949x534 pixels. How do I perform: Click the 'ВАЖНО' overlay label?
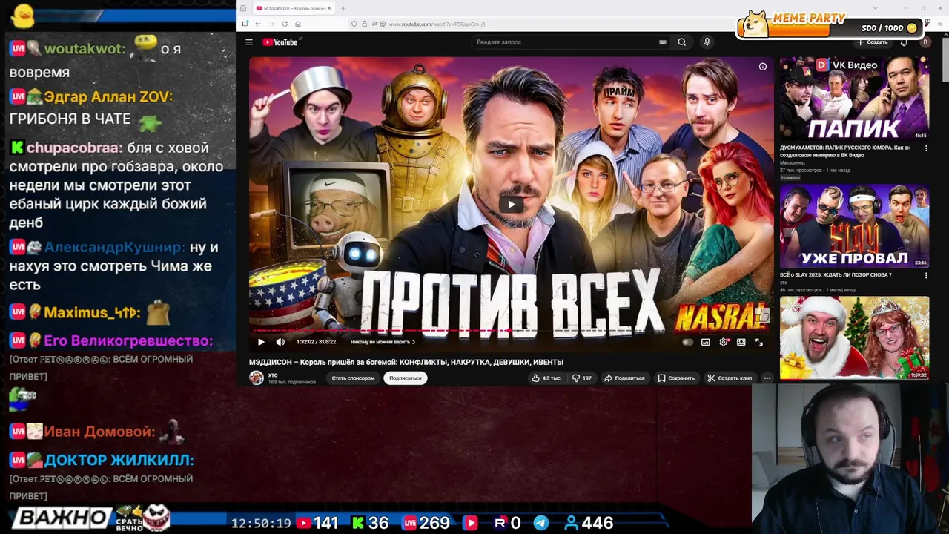click(x=62, y=518)
